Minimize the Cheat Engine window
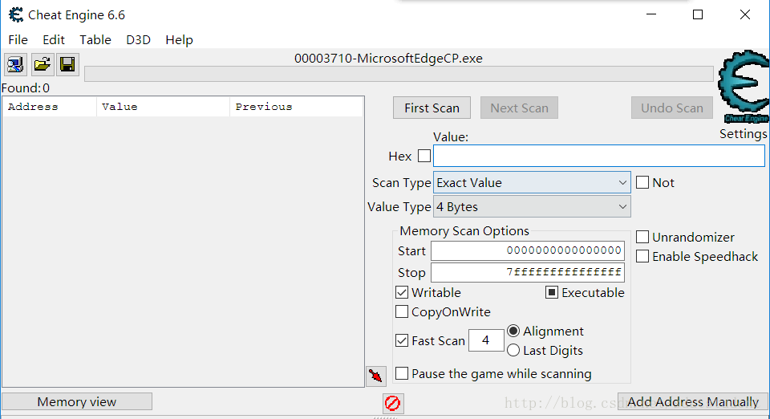The width and height of the screenshot is (770, 419). [x=651, y=14]
